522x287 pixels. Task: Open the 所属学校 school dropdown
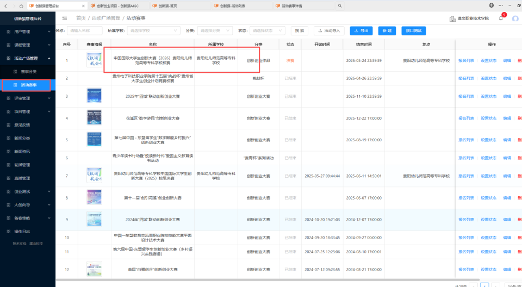point(154,30)
